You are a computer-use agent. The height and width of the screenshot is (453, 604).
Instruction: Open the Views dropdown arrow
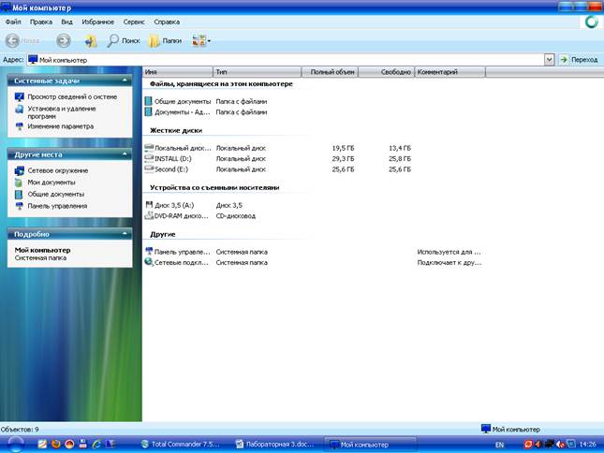click(x=209, y=41)
